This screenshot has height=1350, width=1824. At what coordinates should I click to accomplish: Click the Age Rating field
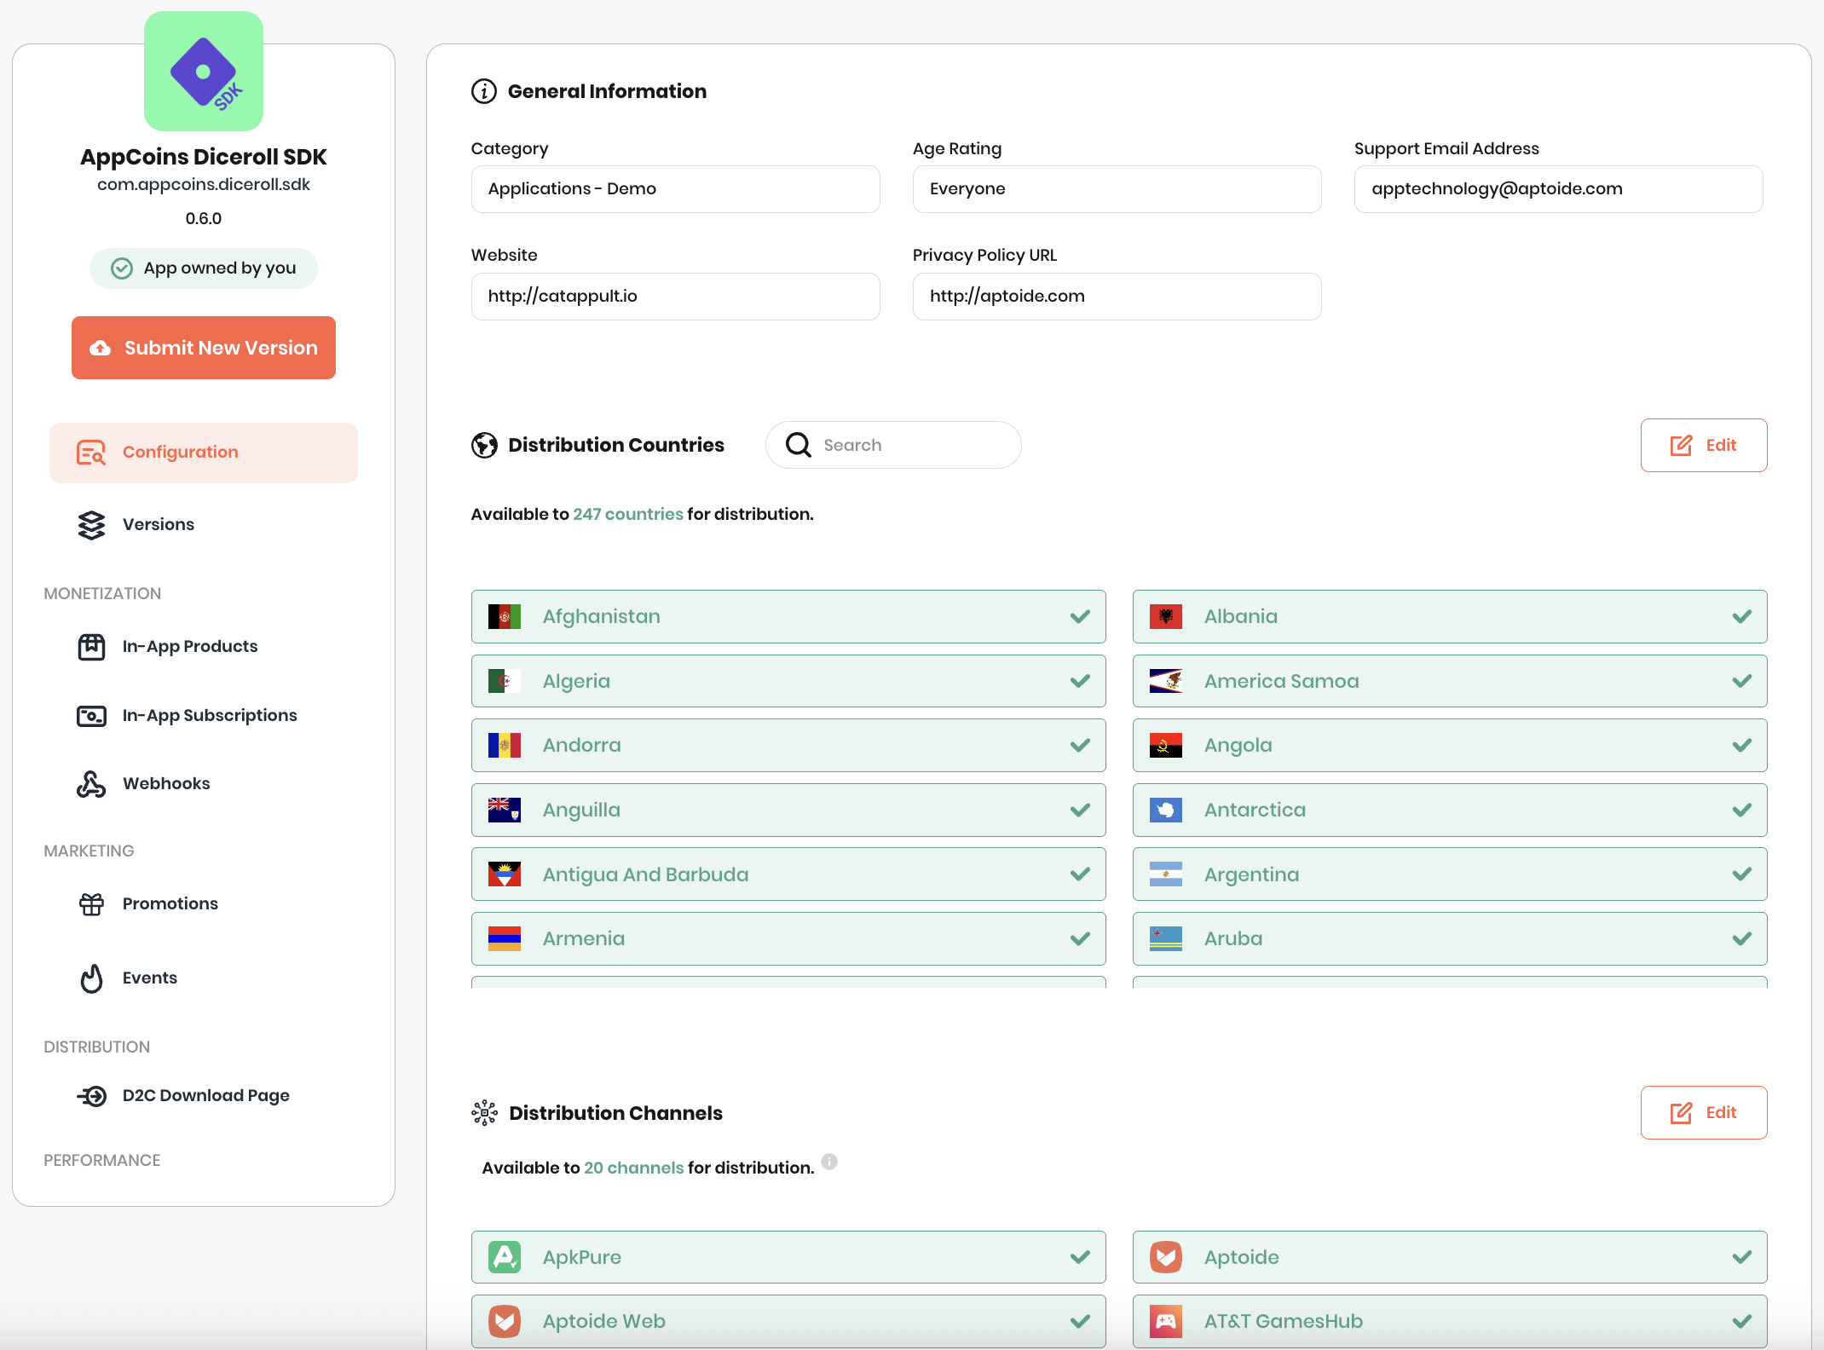[1117, 189]
